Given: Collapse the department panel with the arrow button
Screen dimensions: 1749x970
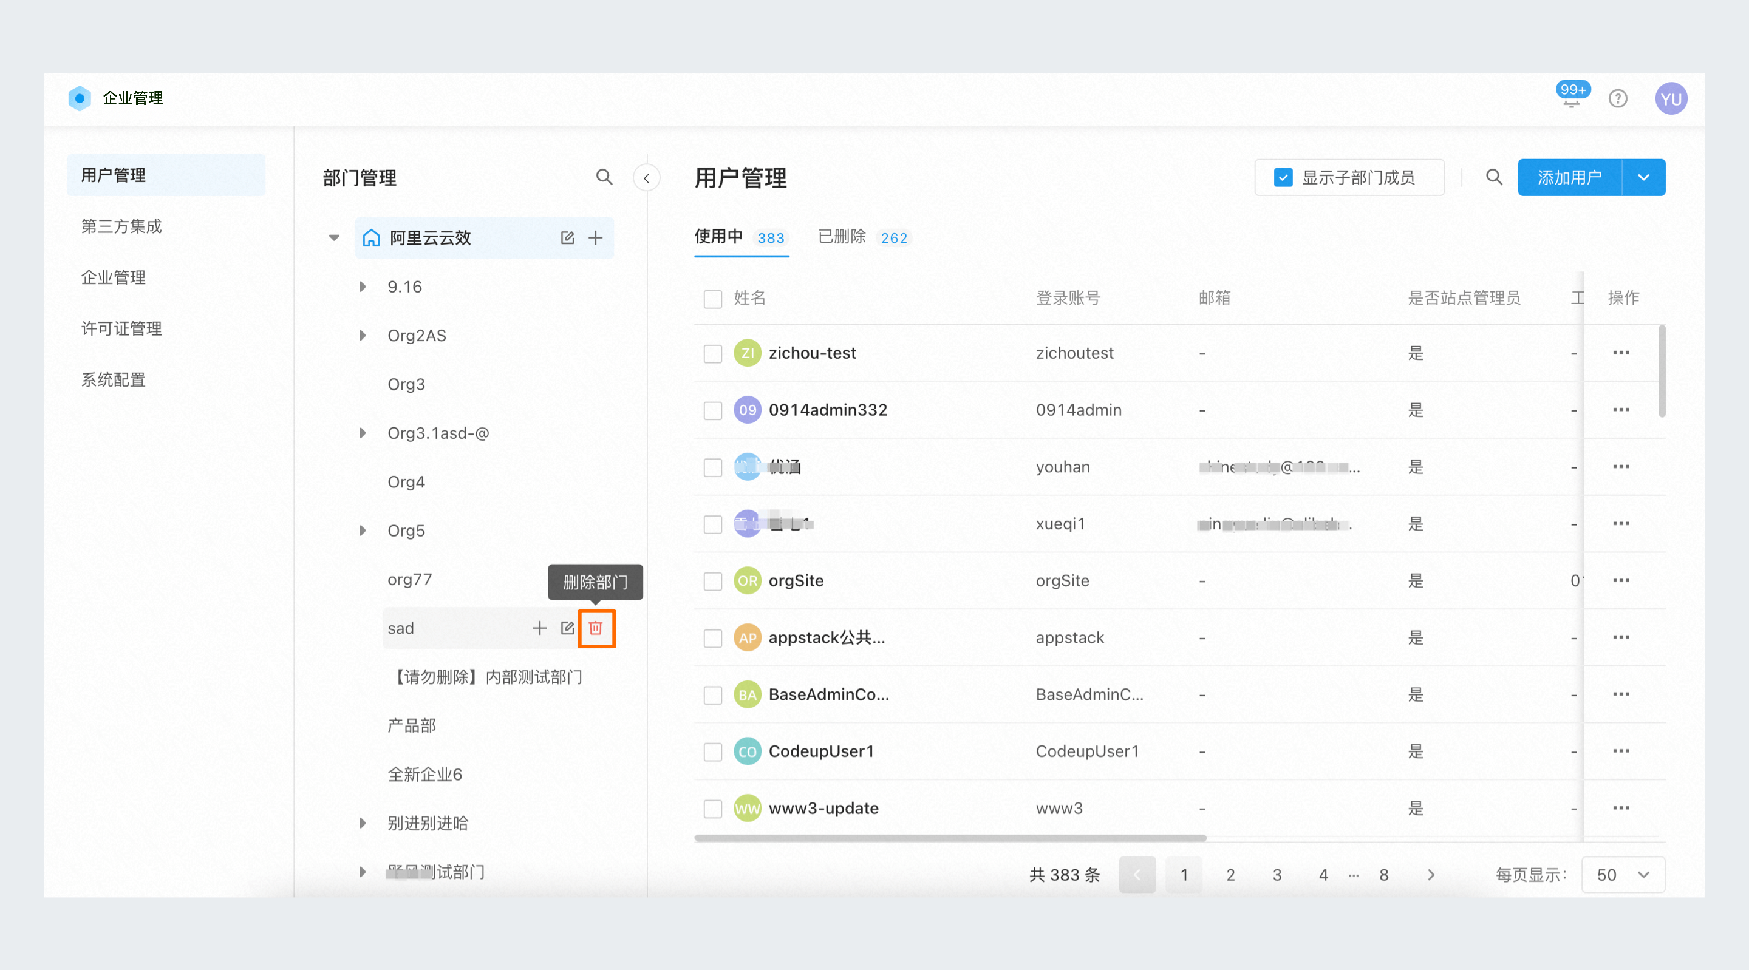Looking at the screenshot, I should pos(646,178).
